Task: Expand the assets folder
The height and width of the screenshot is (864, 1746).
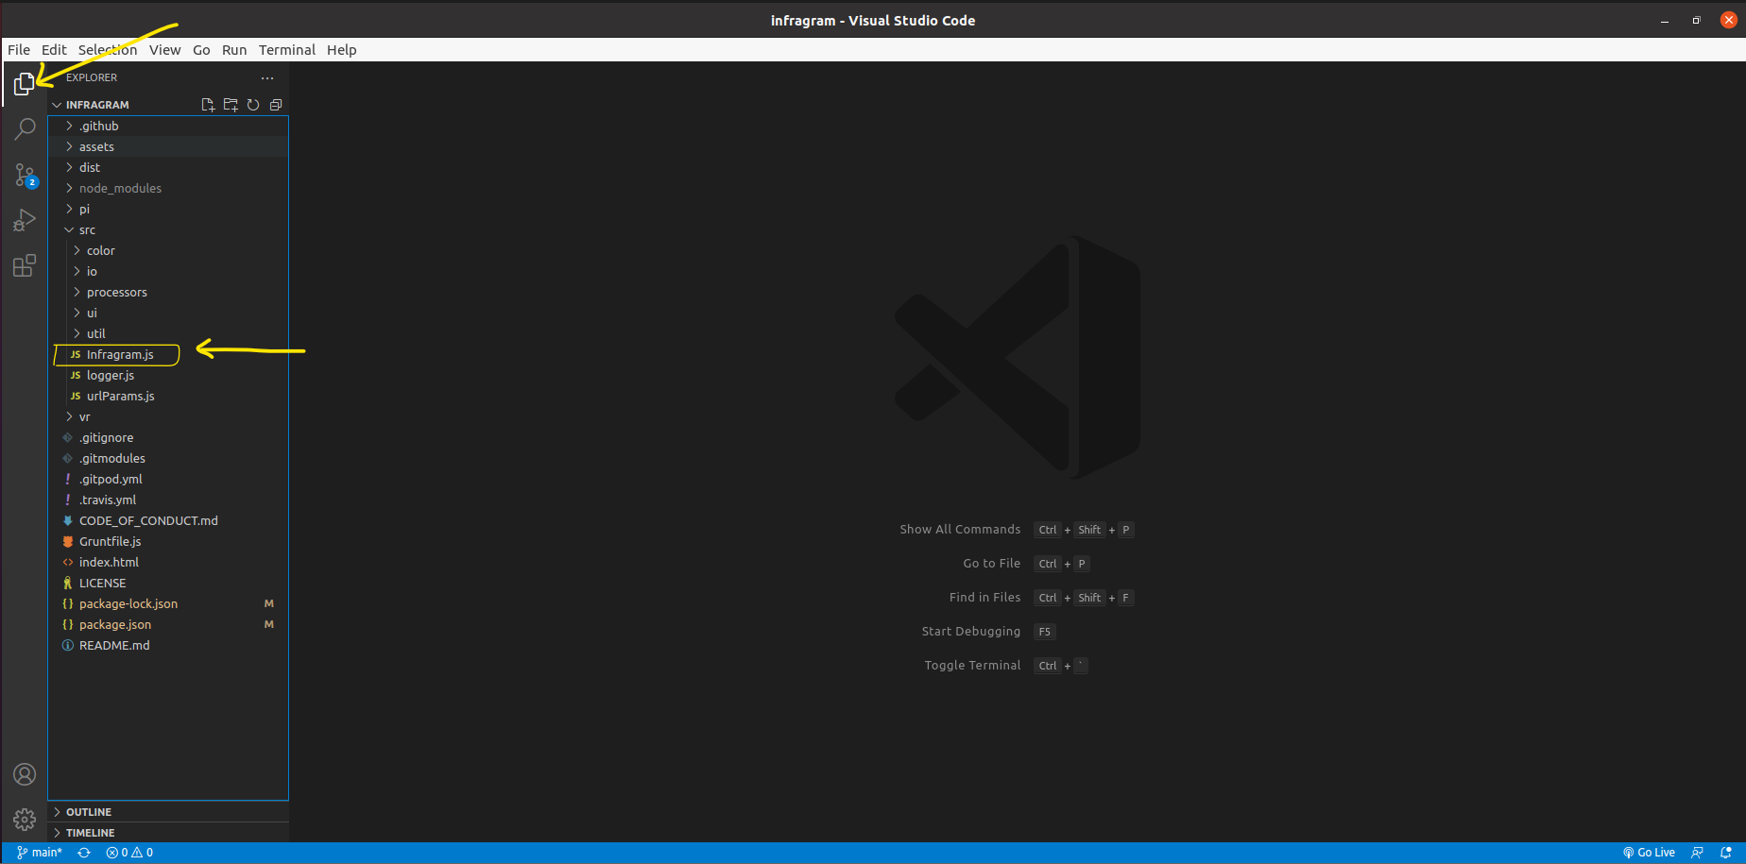Action: point(168,147)
